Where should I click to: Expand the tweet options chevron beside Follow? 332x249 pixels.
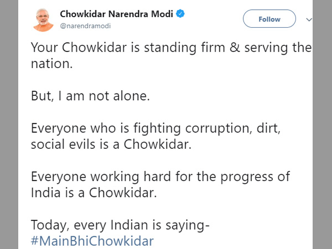[x=309, y=19]
